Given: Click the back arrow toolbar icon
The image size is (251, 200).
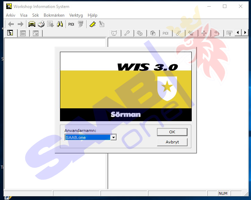Looking at the screenshot, I should [x=11, y=24].
